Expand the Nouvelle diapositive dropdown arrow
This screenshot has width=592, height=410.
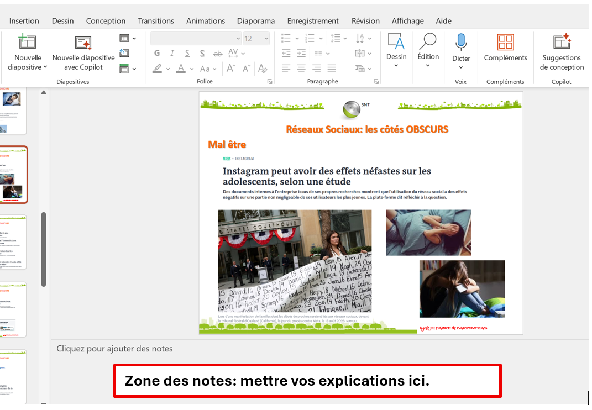pyautogui.click(x=45, y=67)
